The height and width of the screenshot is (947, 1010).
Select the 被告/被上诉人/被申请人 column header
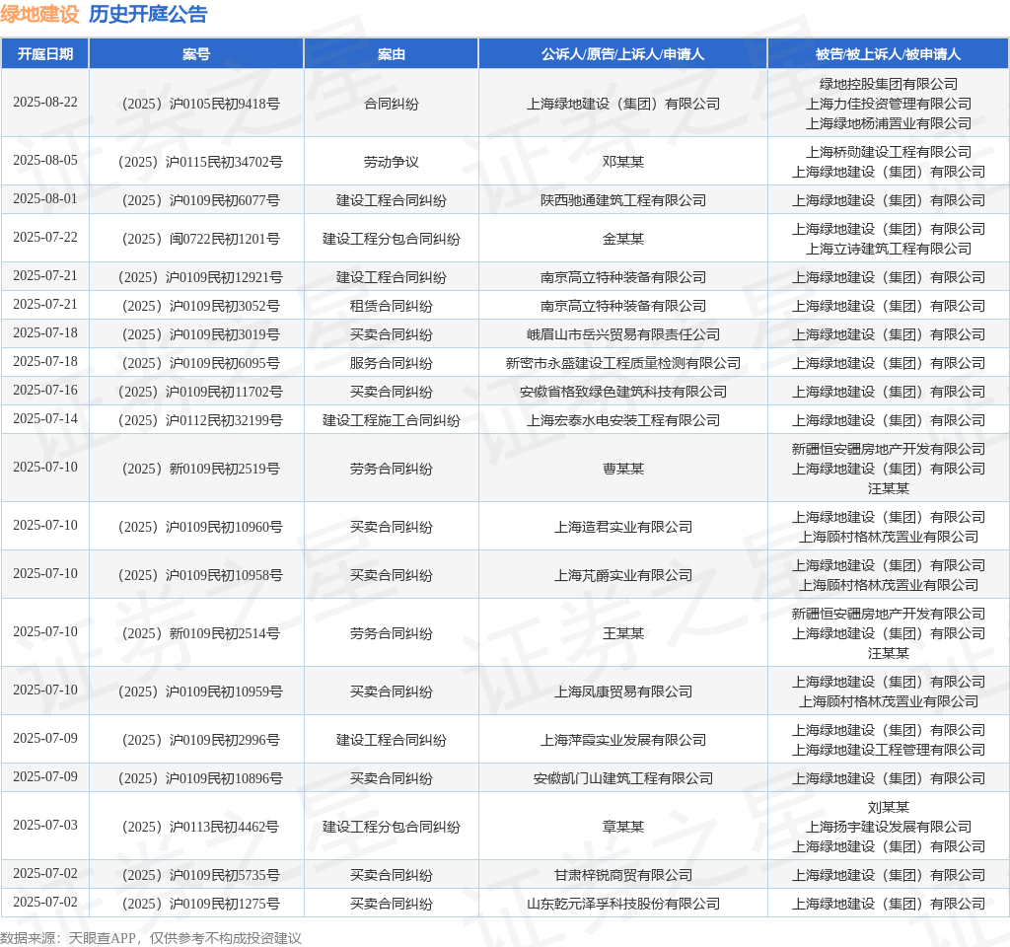click(889, 54)
